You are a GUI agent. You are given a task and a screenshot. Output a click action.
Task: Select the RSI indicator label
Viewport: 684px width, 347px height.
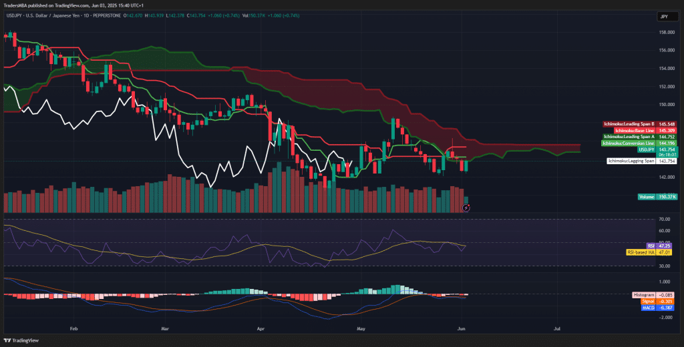pos(651,246)
